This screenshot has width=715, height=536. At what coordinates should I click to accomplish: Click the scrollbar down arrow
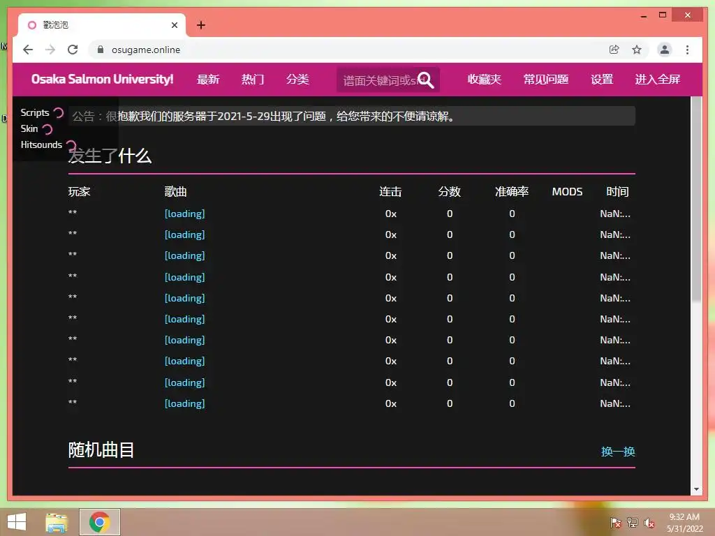pos(696,489)
